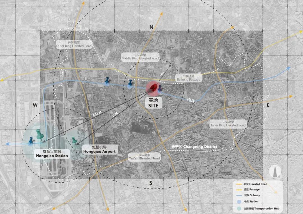Select the blue station pin touching the red site marker
This screenshot has height=214, width=303.
coord(160,89)
